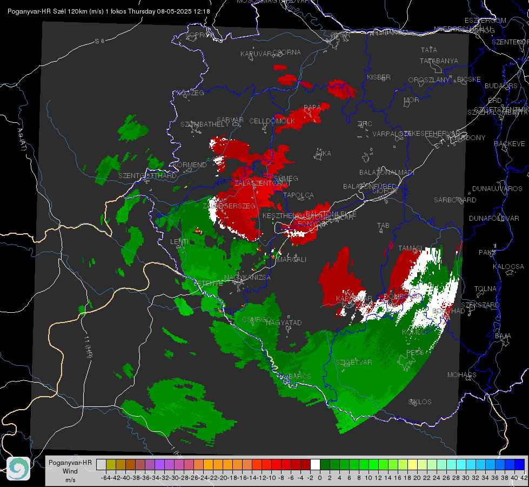Click the RACKEVE label
Image resolution: width=529 pixels, height=487 pixels.
tap(510, 144)
